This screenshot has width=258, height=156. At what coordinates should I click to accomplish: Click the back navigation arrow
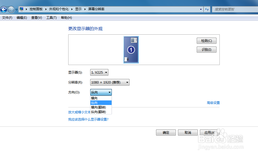click(3, 9)
